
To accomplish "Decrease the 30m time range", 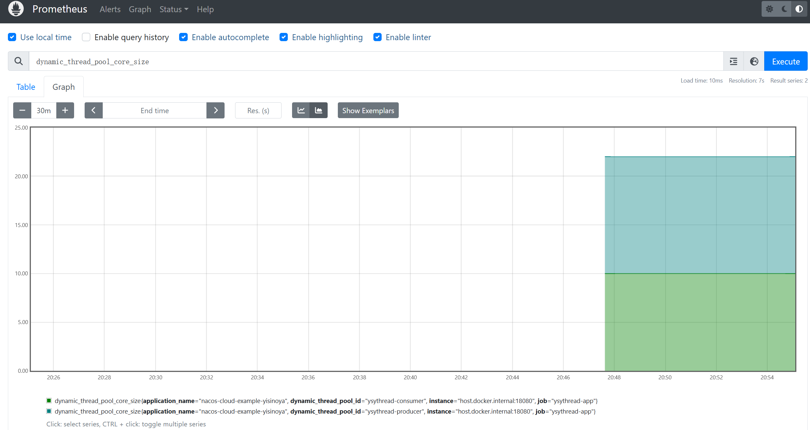I will click(x=22, y=111).
